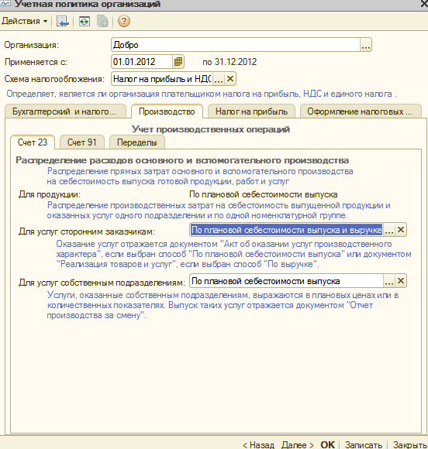Click the greyed-out copy document toolbar icon
The width and height of the screenshot is (428, 449).
(102, 21)
